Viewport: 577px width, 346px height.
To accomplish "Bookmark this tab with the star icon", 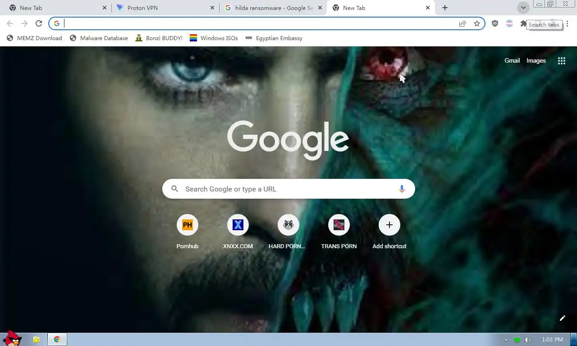I will [477, 23].
